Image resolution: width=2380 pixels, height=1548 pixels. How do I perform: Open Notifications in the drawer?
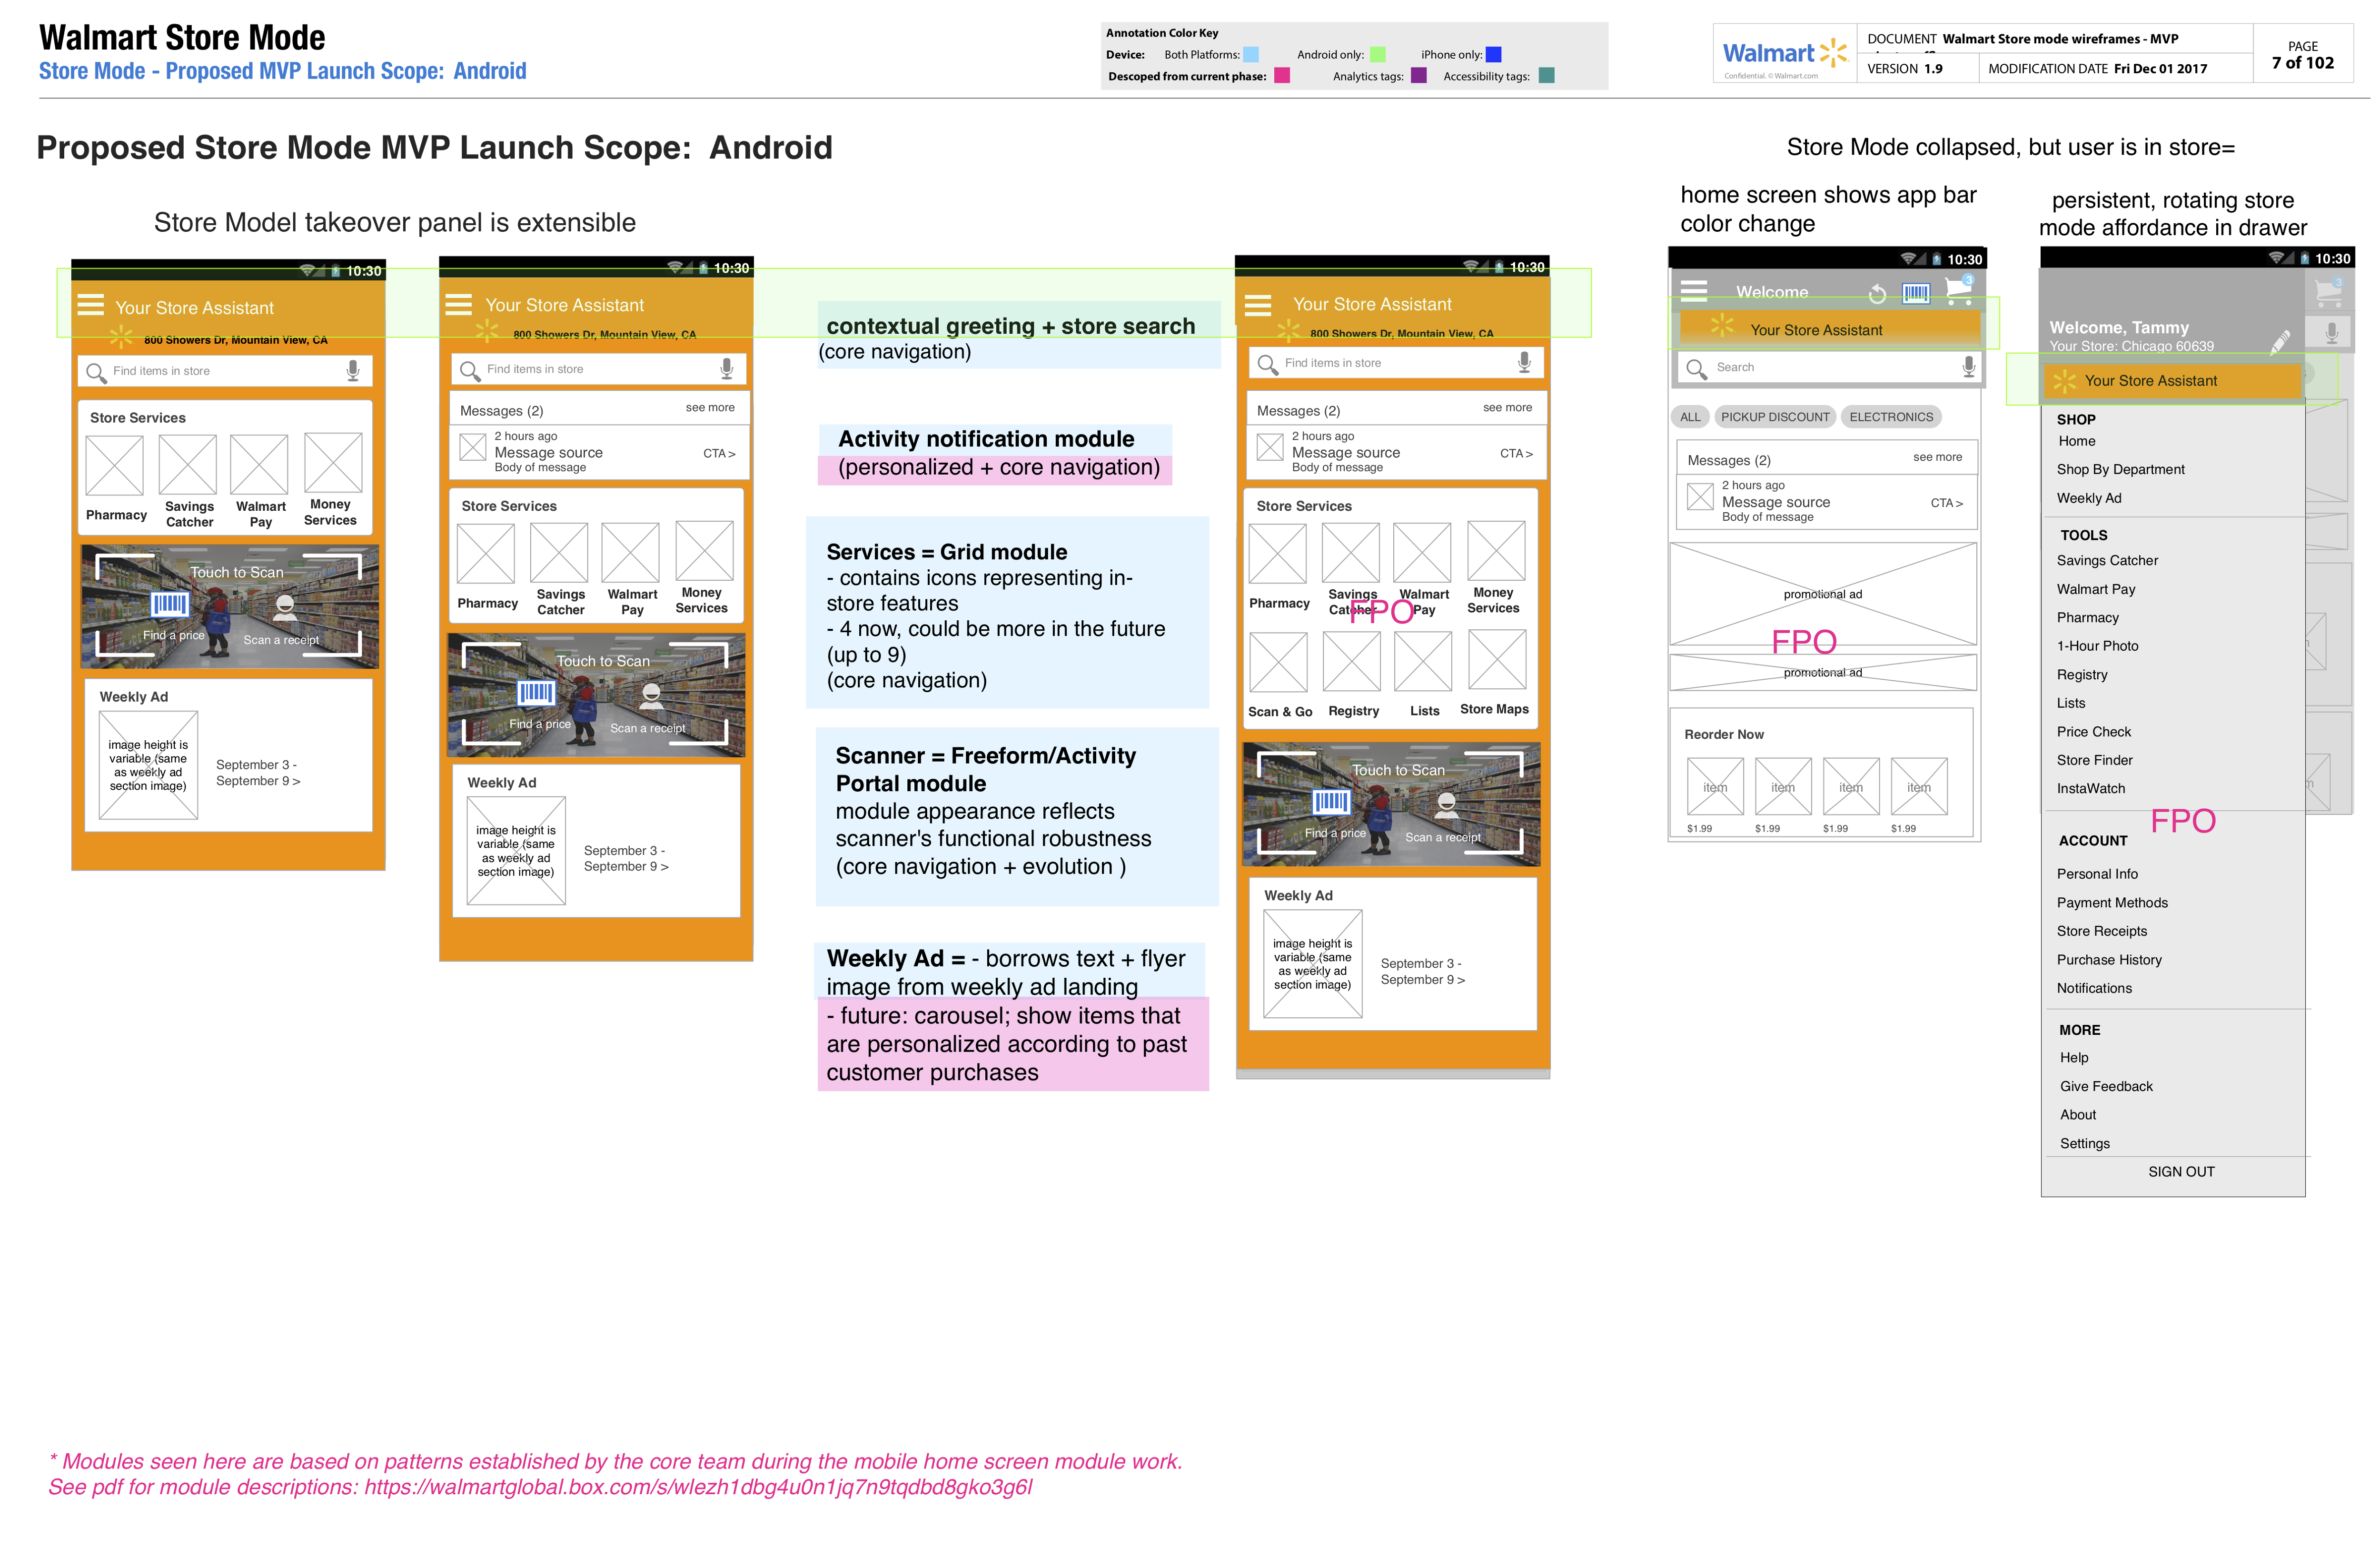tap(2094, 988)
